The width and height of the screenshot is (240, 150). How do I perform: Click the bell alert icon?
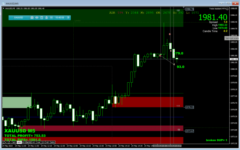46,18
